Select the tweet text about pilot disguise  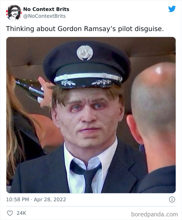click(x=85, y=29)
